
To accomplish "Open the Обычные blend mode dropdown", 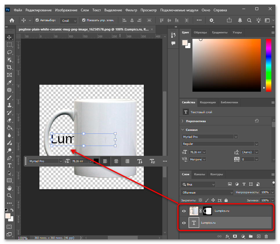I will pyautogui.click(x=207, y=193).
